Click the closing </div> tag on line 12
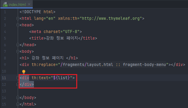The height and width of the screenshot is (108, 188). 27,84
